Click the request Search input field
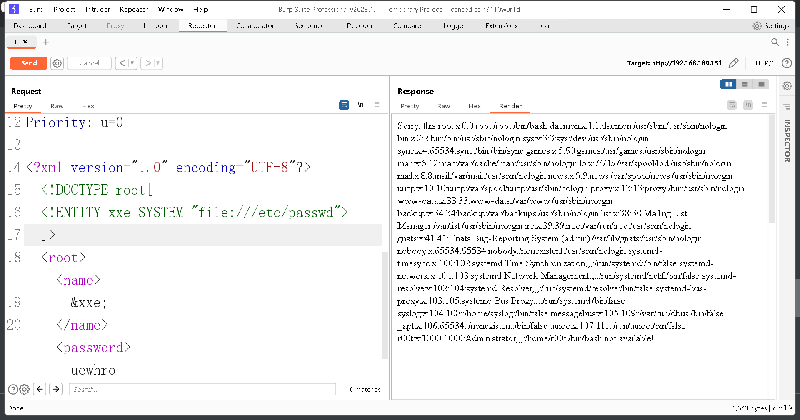The width and height of the screenshot is (800, 420). (202, 389)
